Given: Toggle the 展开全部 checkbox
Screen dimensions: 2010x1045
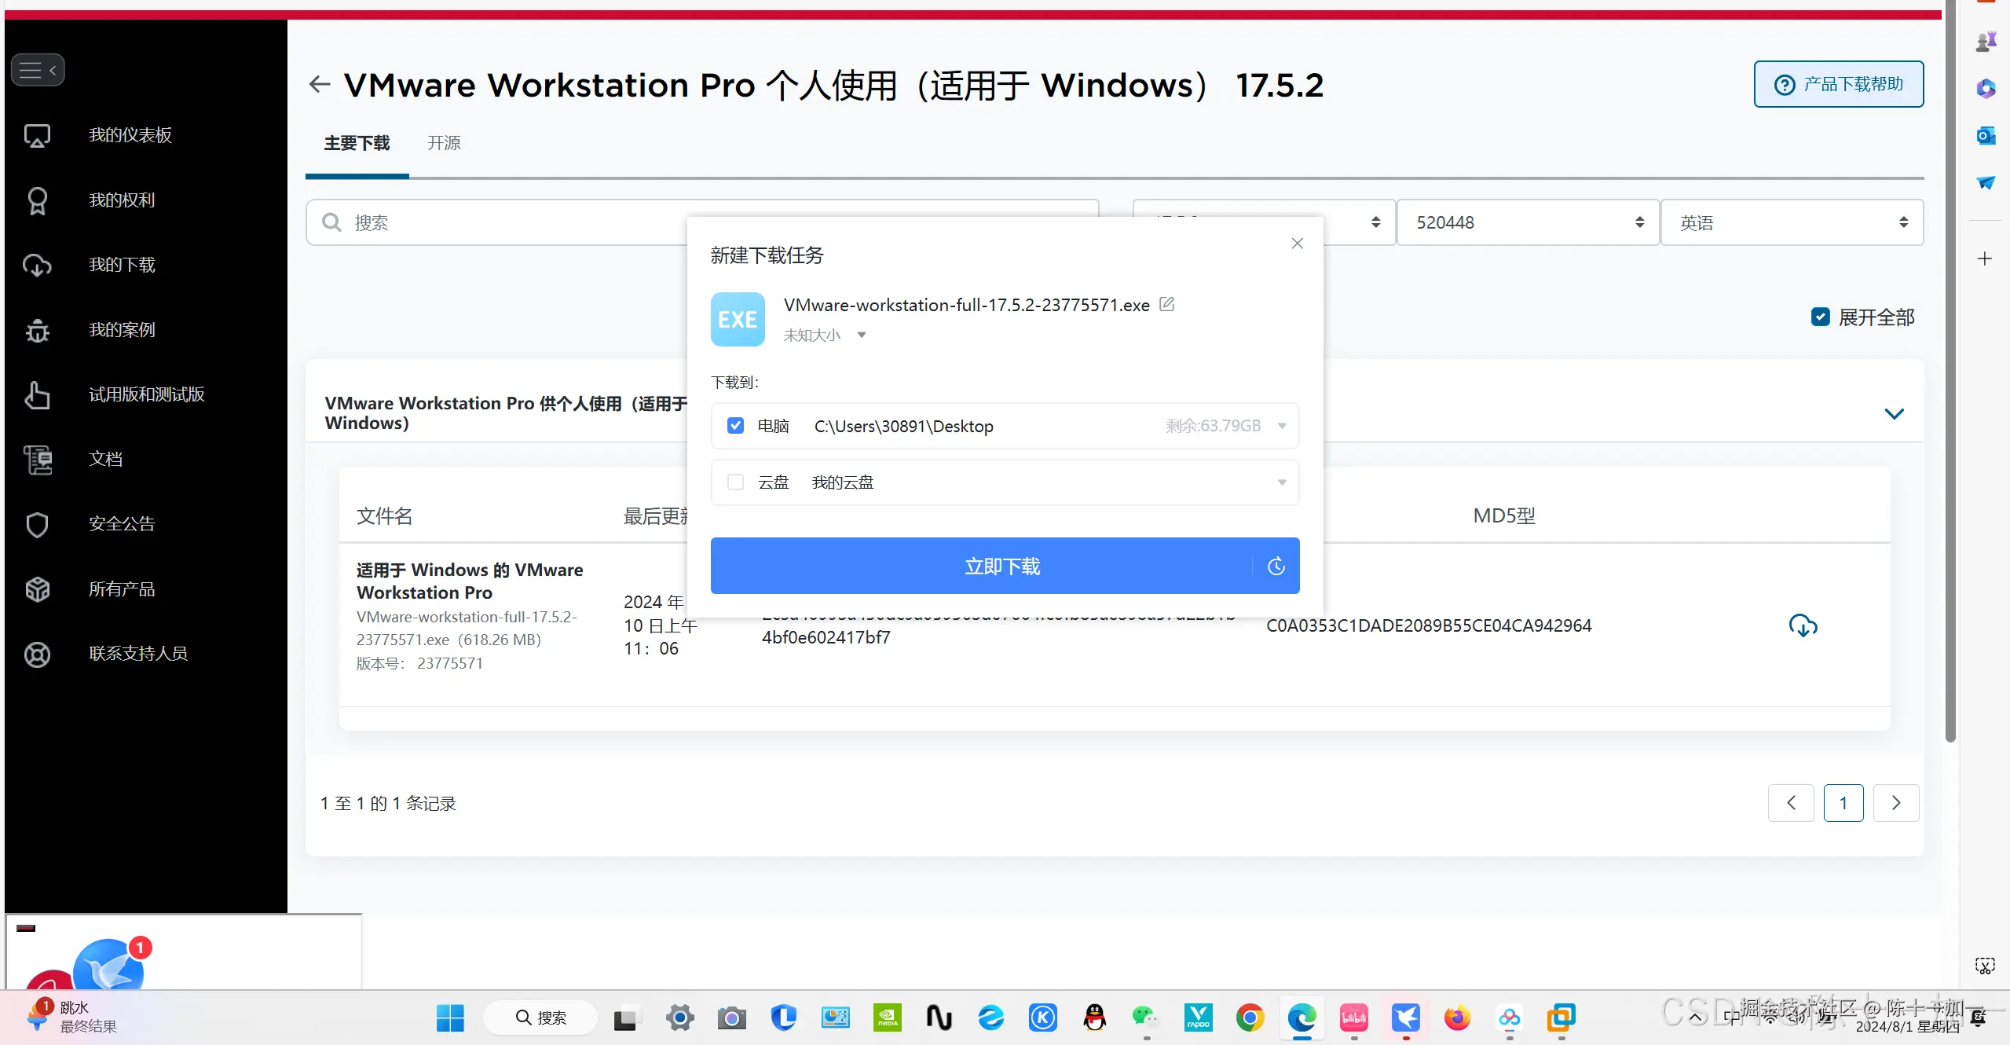Looking at the screenshot, I should click(1820, 317).
